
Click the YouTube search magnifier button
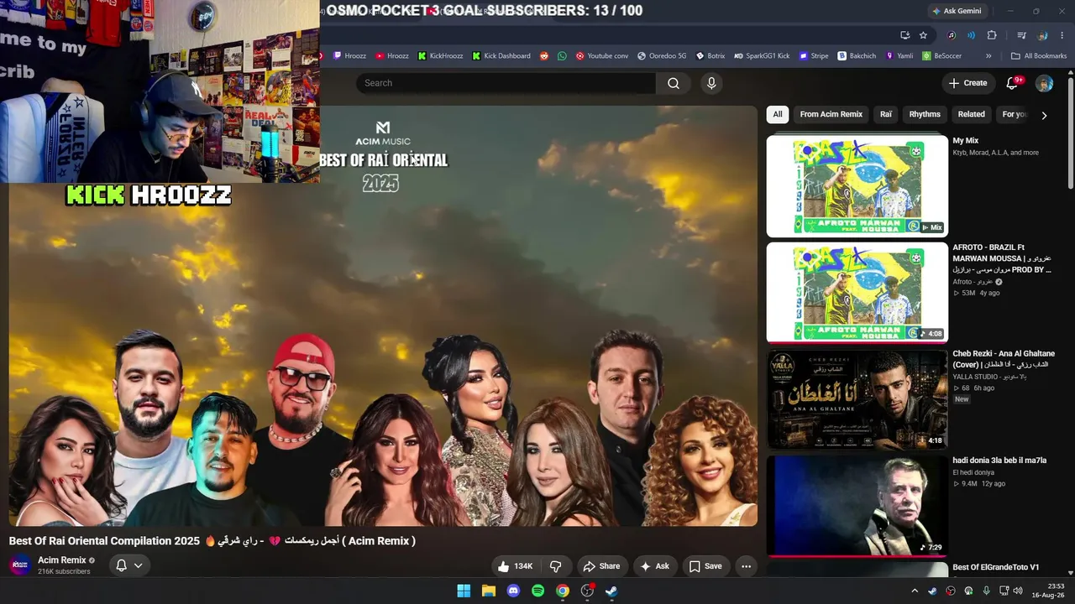[x=674, y=83]
